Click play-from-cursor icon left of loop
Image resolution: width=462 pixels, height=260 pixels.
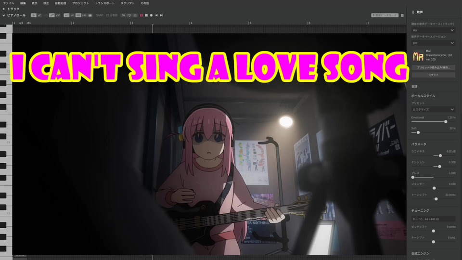click(124, 15)
